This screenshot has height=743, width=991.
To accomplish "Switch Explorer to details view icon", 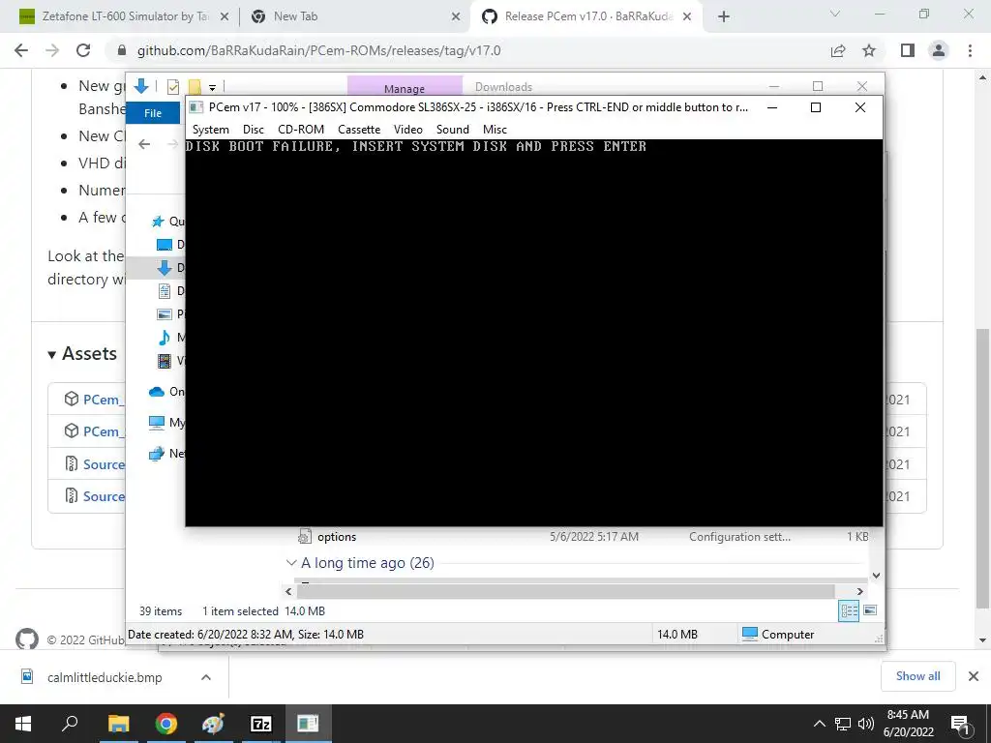I will 849,610.
